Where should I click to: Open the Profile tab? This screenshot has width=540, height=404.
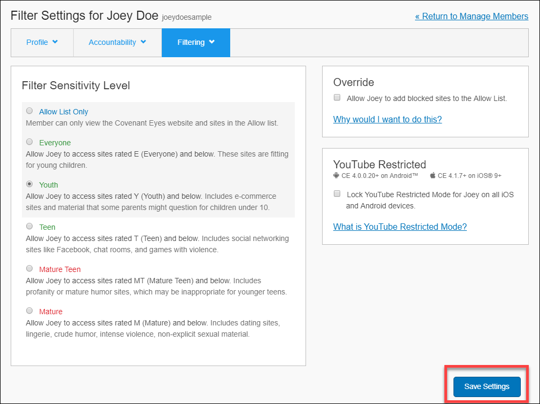tap(42, 43)
